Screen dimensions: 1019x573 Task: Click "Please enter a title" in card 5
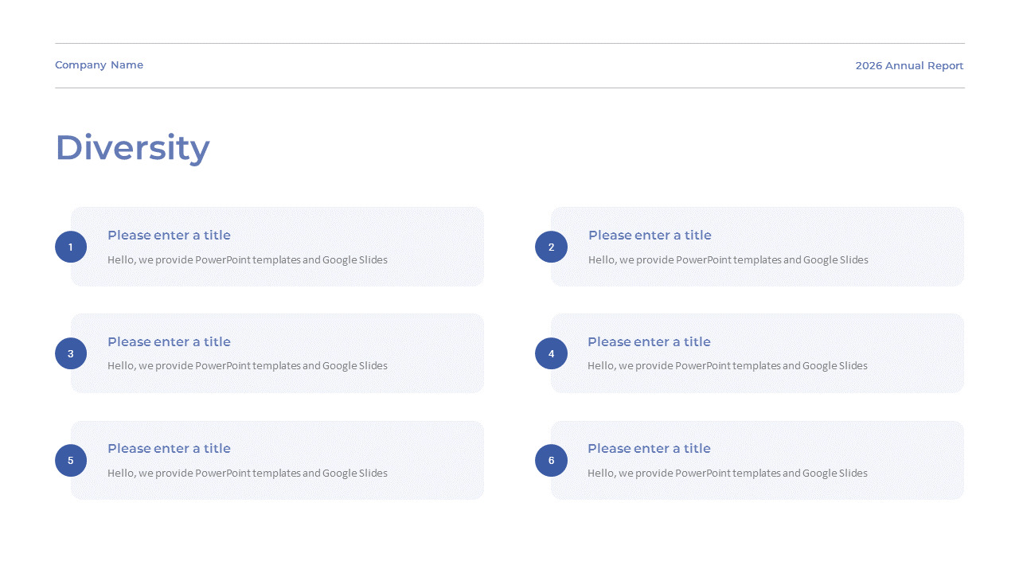[169, 449]
